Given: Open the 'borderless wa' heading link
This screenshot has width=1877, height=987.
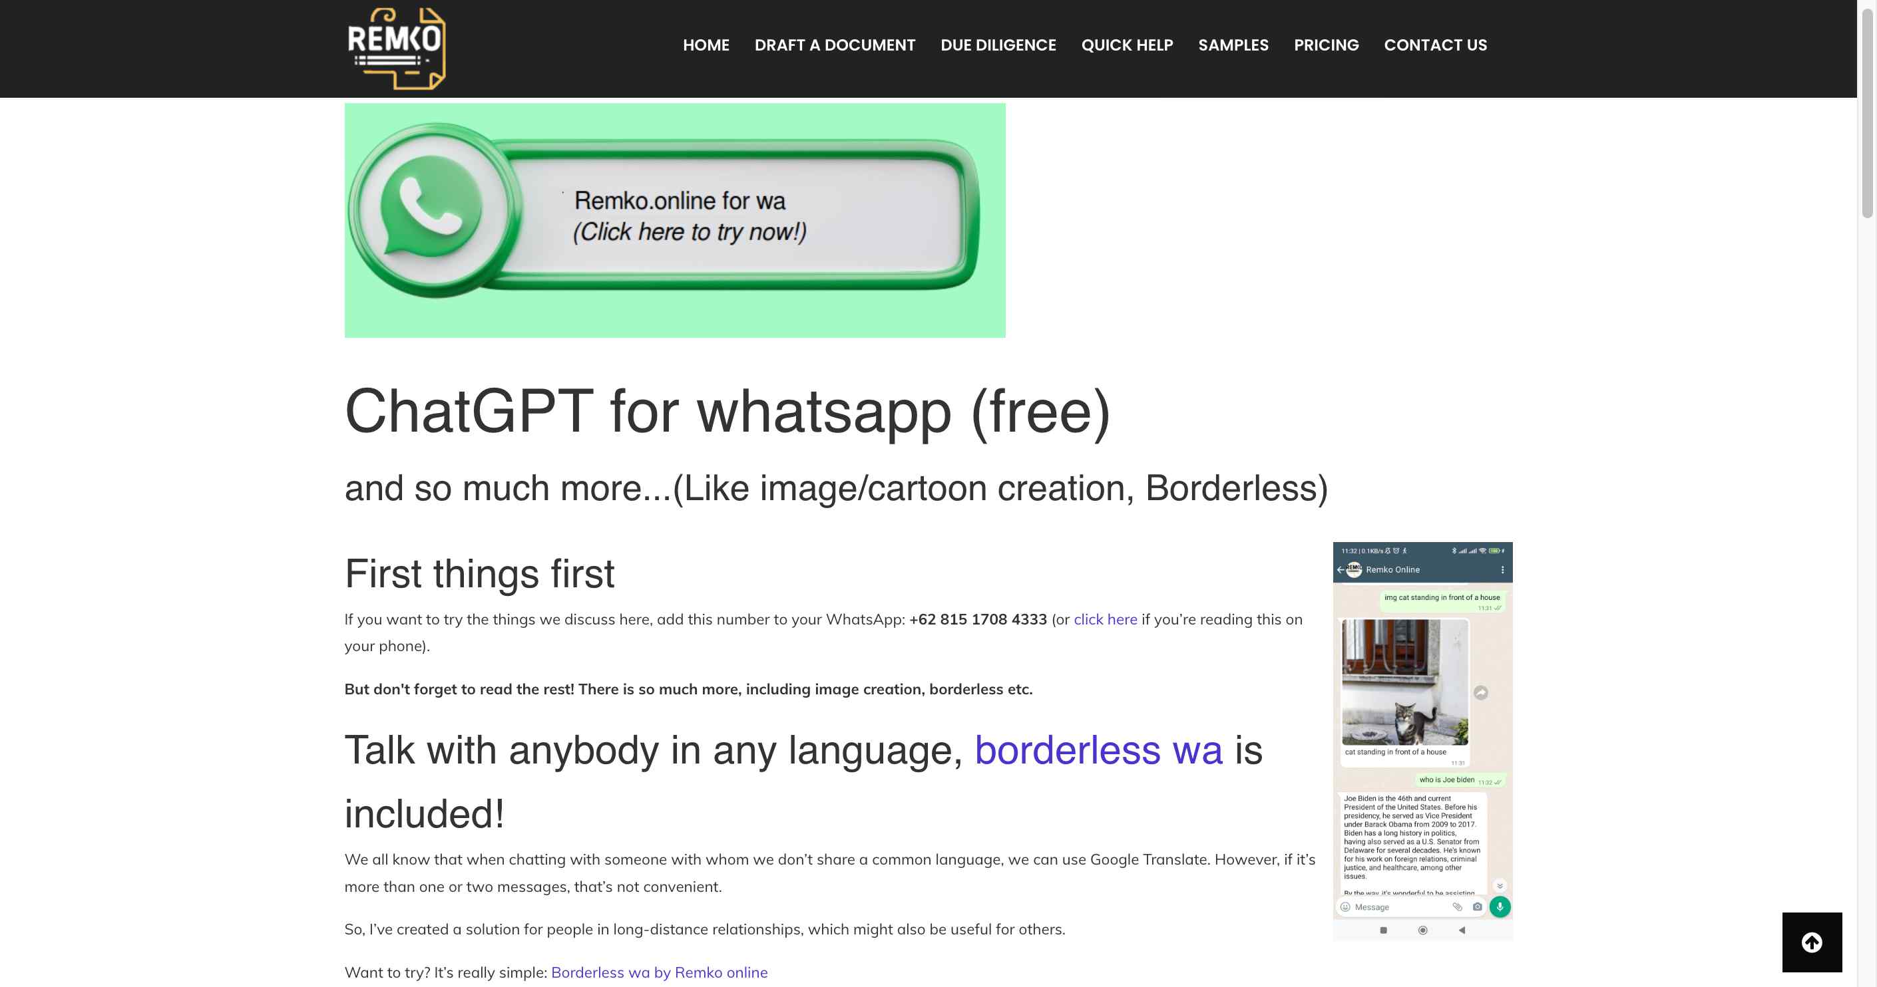Looking at the screenshot, I should click(1098, 750).
